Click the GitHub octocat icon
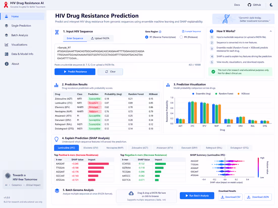Image resolution: width=278 pixels, height=208 pixels. [x=249, y=5]
